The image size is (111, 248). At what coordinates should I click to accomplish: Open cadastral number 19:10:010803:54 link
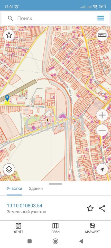[24, 206]
